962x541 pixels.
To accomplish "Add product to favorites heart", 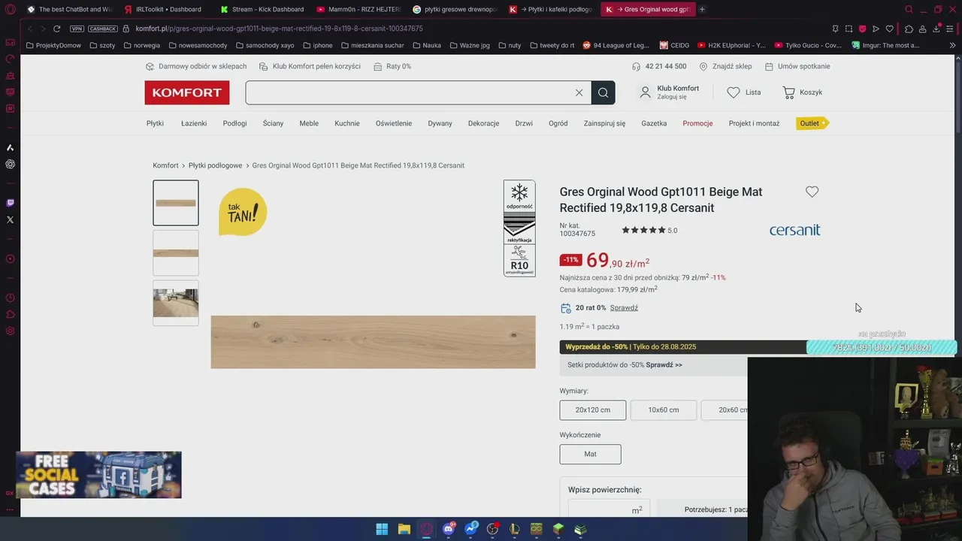I will coord(812,192).
